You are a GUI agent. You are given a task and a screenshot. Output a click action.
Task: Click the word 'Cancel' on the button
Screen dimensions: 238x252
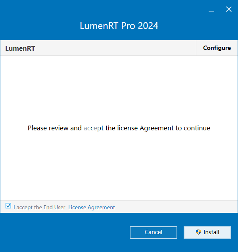[154, 232]
